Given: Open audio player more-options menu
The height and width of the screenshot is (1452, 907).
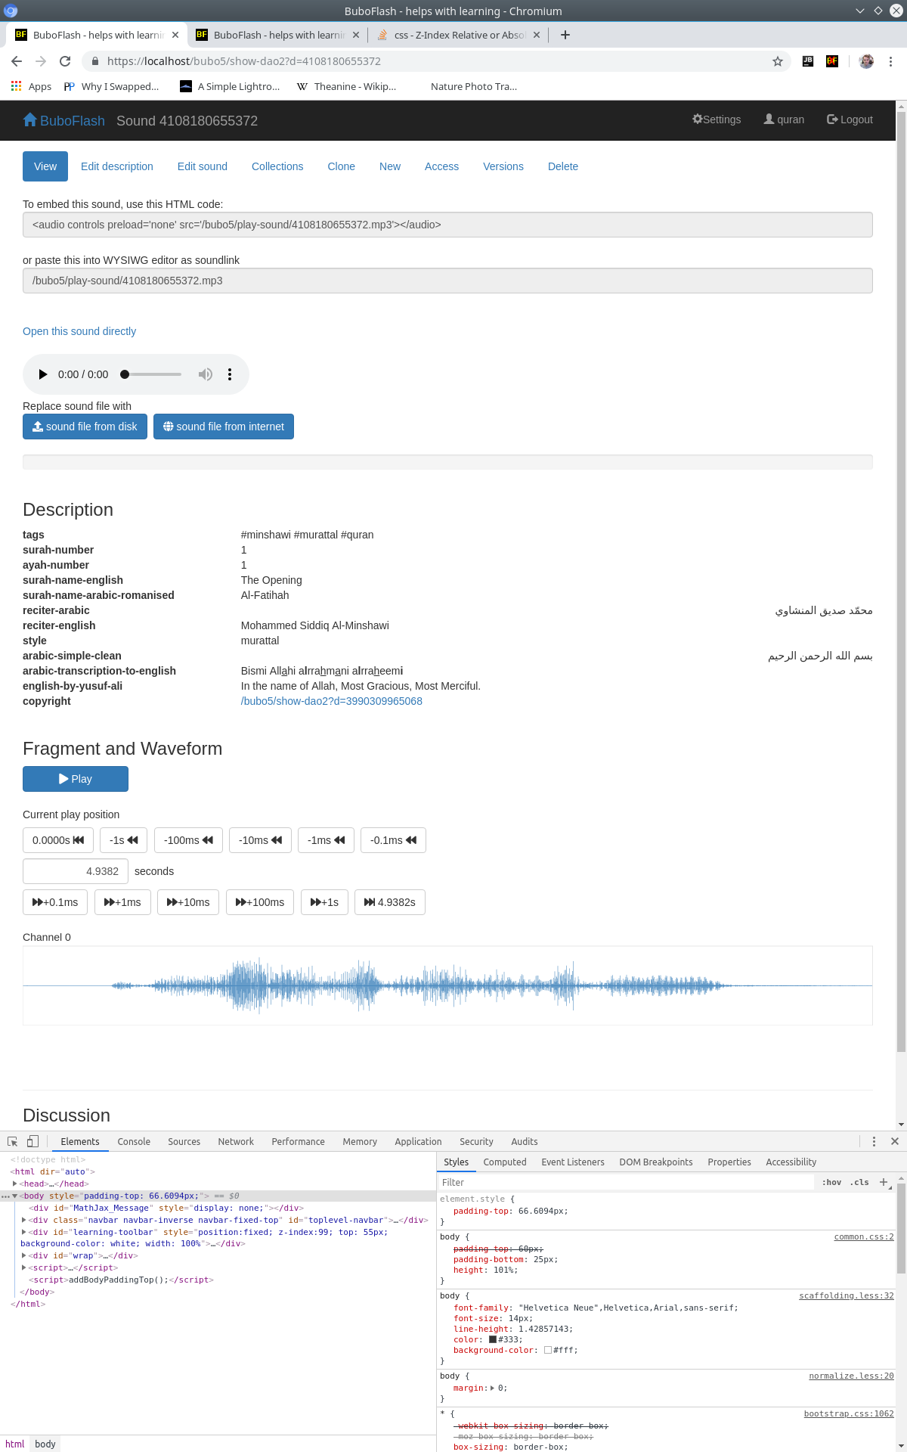Looking at the screenshot, I should click(x=230, y=374).
